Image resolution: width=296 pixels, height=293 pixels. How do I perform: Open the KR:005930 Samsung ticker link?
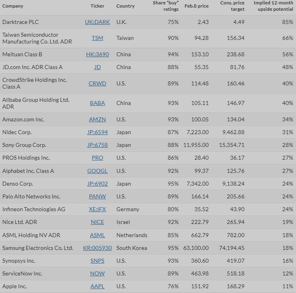coord(97,248)
